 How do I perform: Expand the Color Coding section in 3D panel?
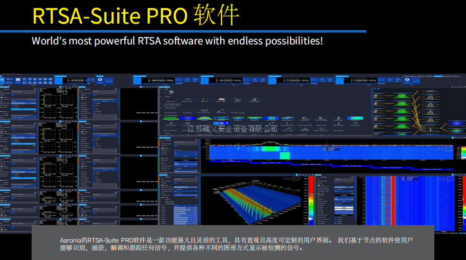click(169, 201)
